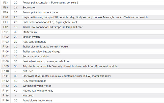Viewport: 164px width, 103px height.
Task: Click the Body security module entry for F107
Action: tap(35, 56)
